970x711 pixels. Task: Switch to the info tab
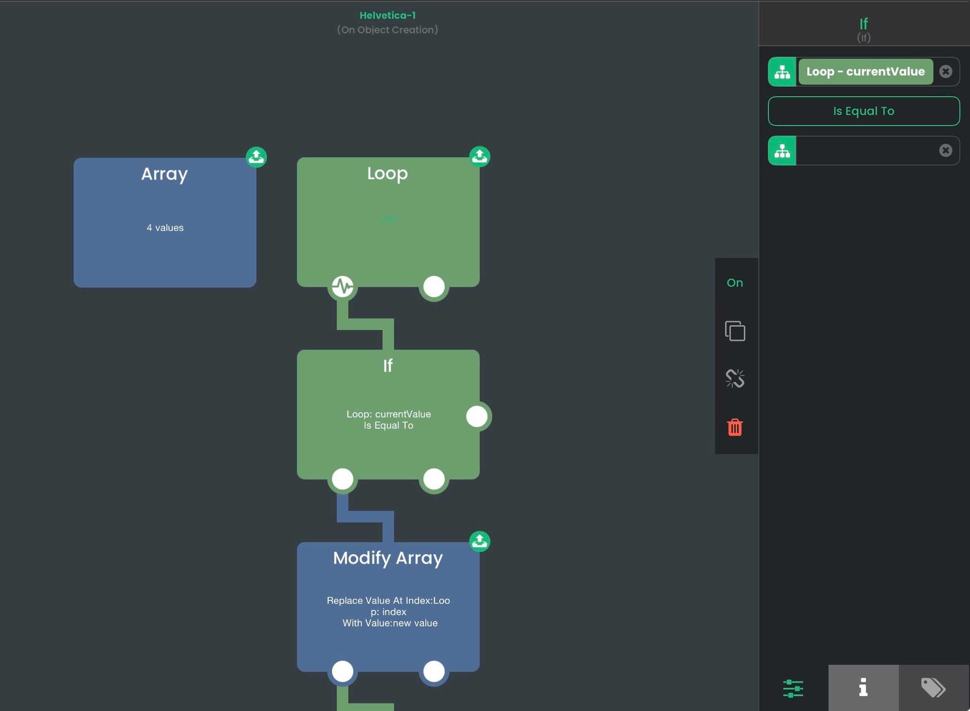coord(863,688)
